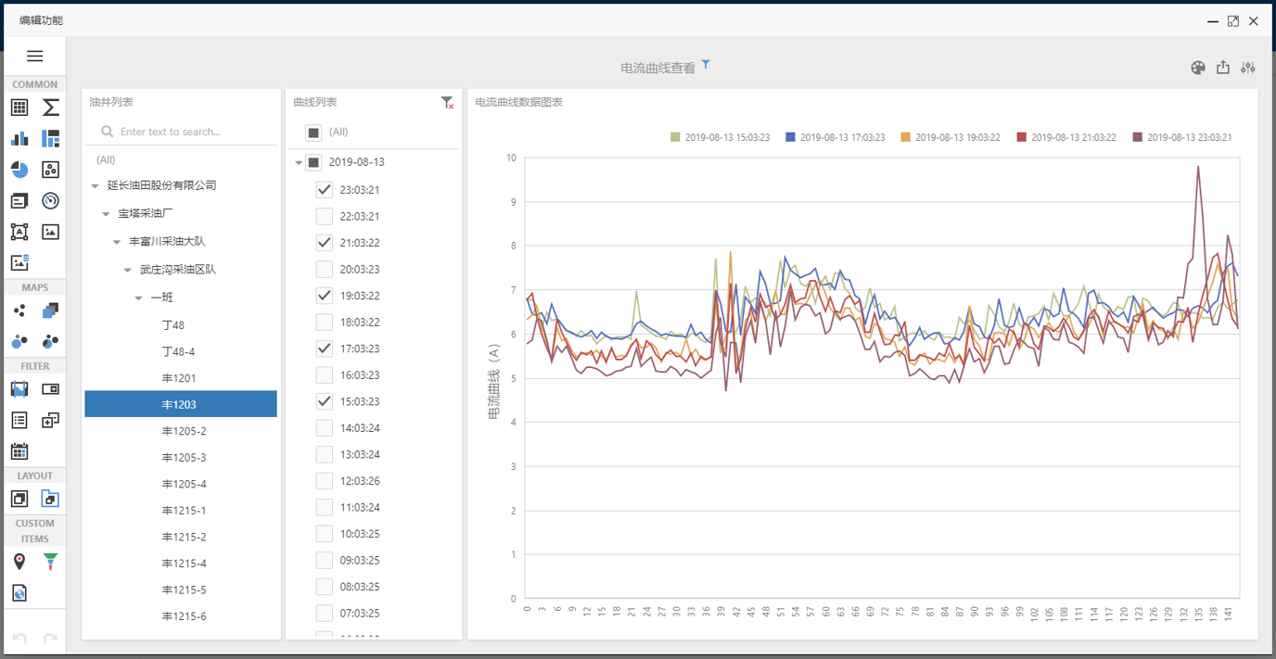Add a Group layout item

pos(19,499)
